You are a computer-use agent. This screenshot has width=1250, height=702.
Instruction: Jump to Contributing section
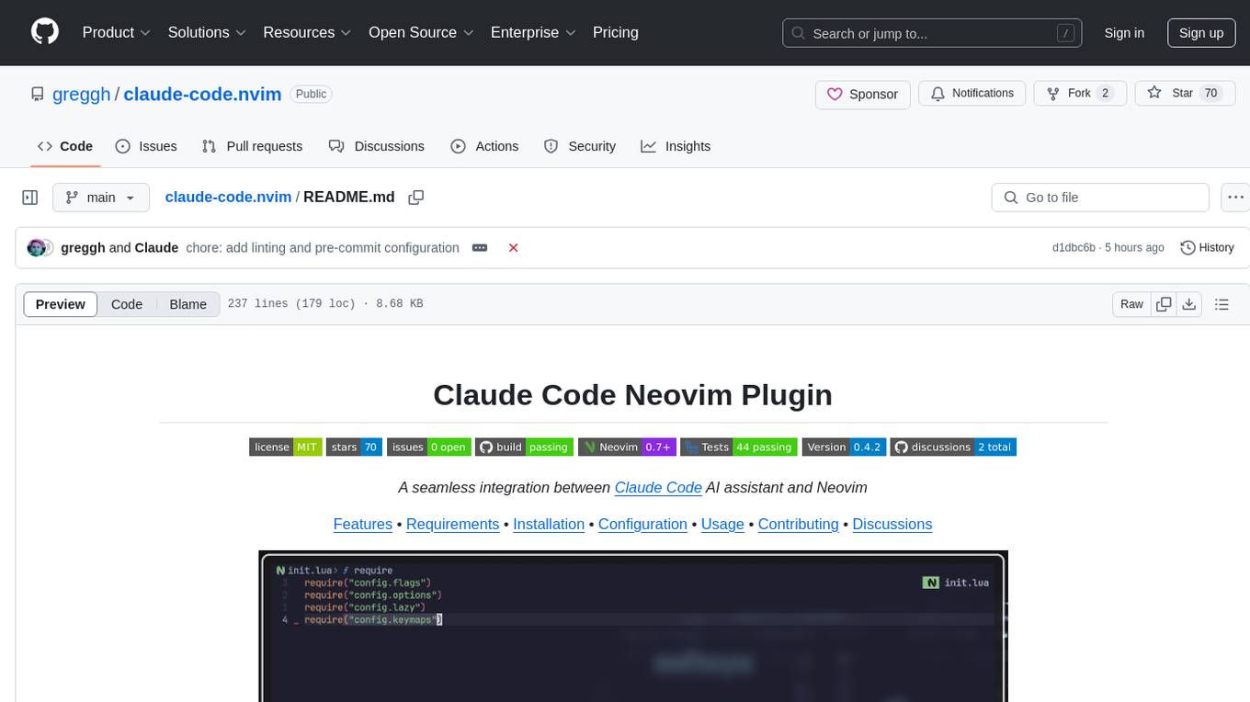click(798, 525)
